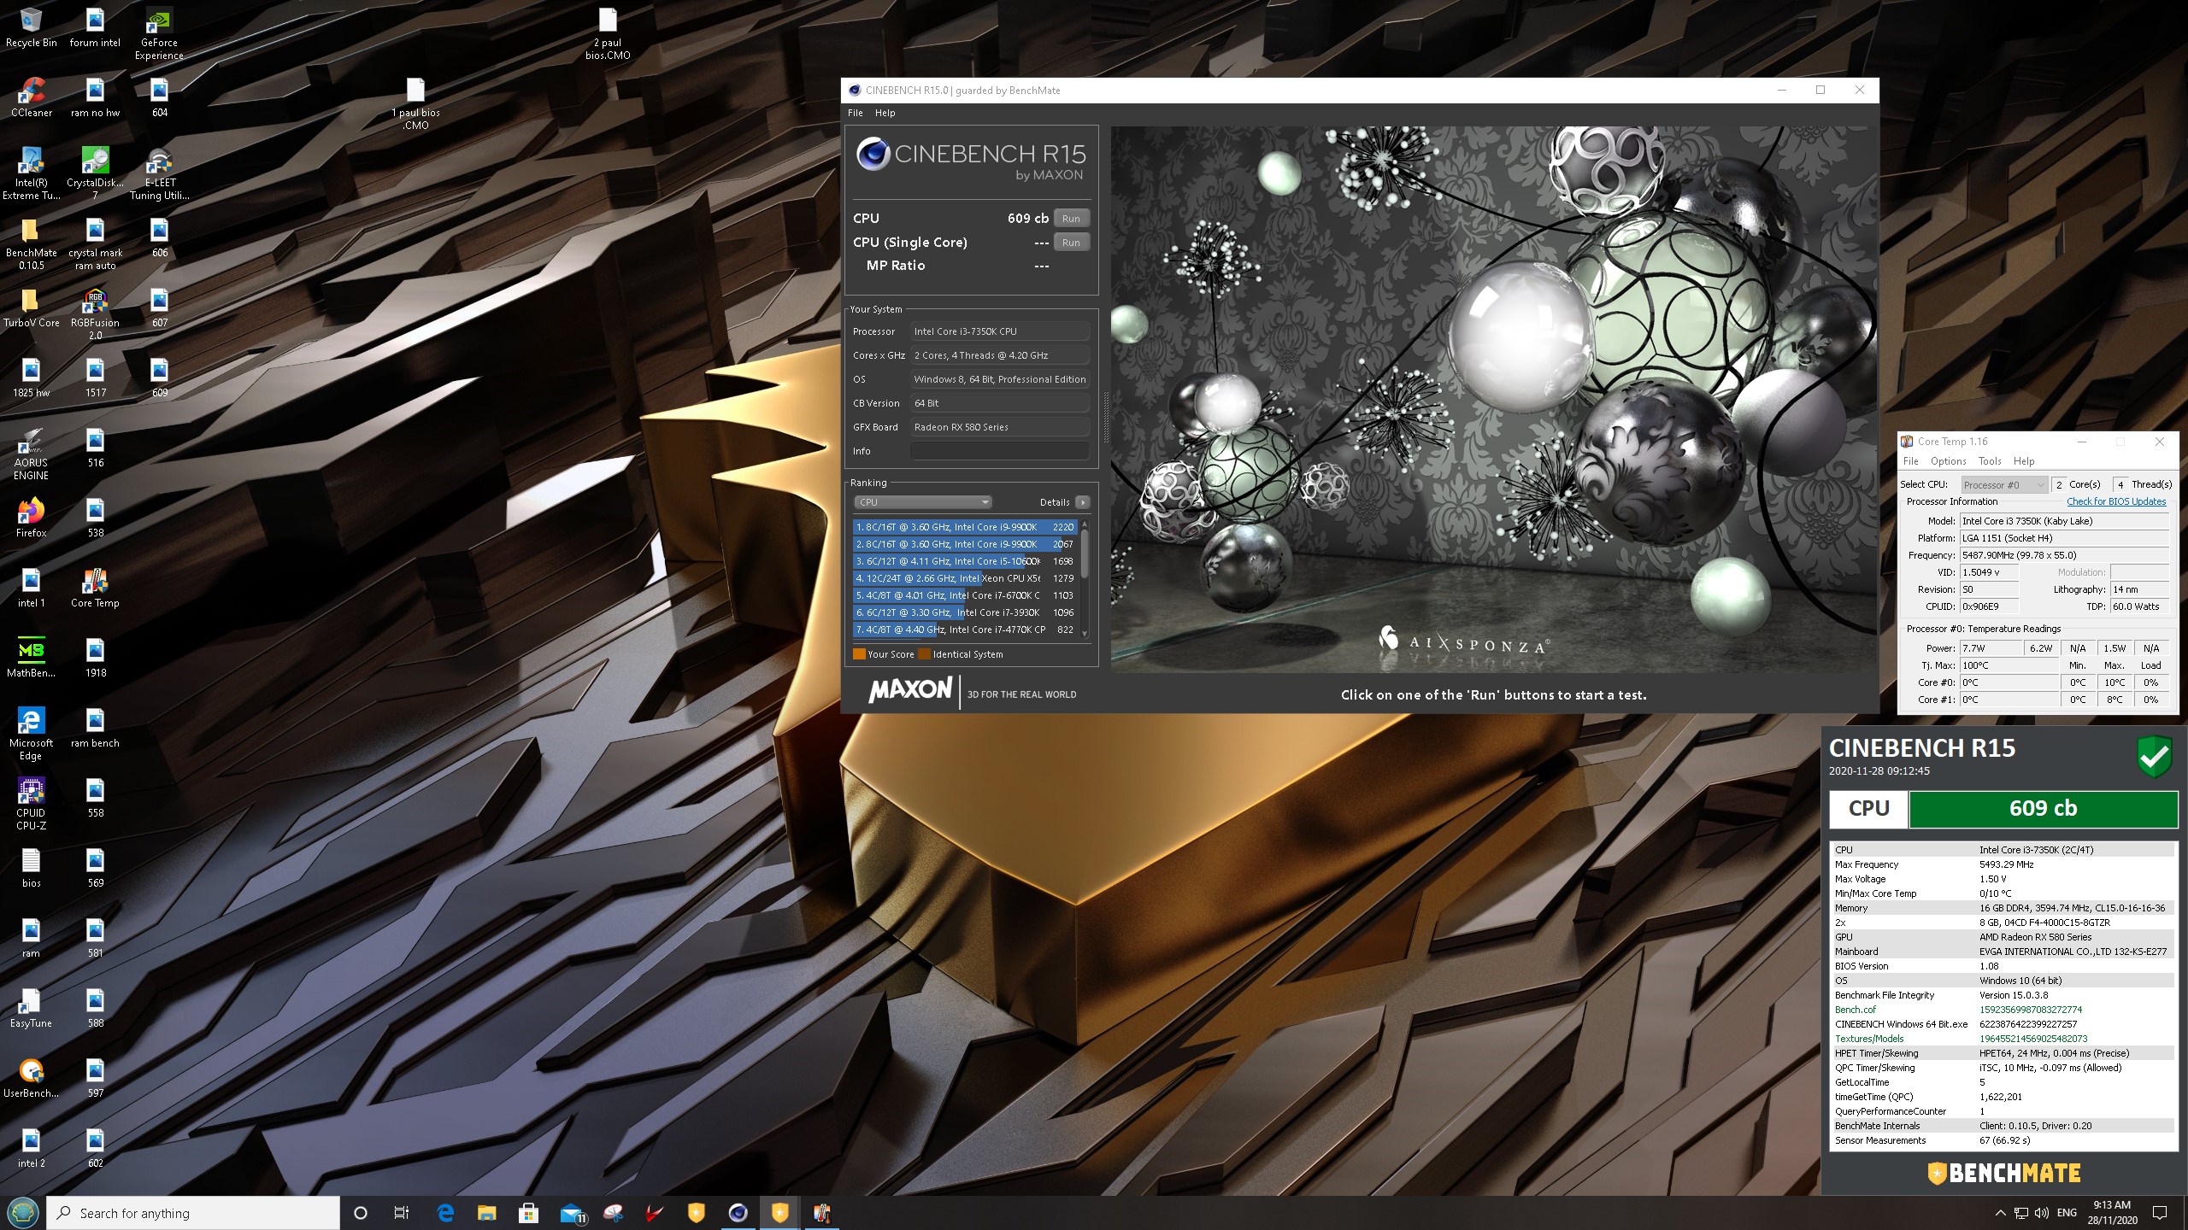Click the 'Your Score' orange legend swatch
Image resolution: width=2188 pixels, height=1230 pixels.
coord(859,654)
